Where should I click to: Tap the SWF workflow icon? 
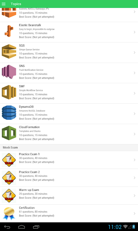(9, 92)
